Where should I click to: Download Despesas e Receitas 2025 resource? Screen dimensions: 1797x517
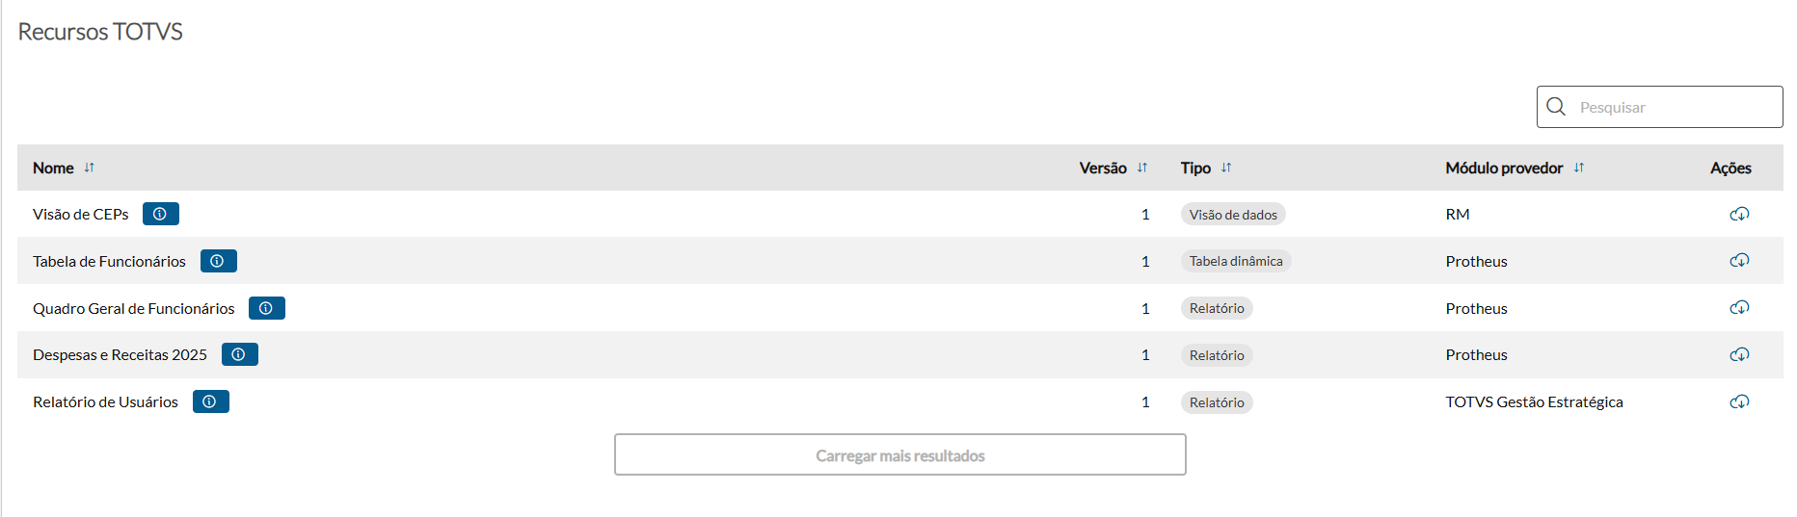1739,354
